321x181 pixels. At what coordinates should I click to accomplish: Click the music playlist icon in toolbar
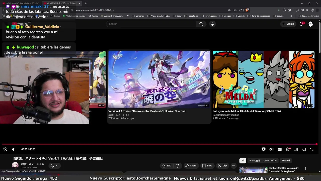(297, 10)
